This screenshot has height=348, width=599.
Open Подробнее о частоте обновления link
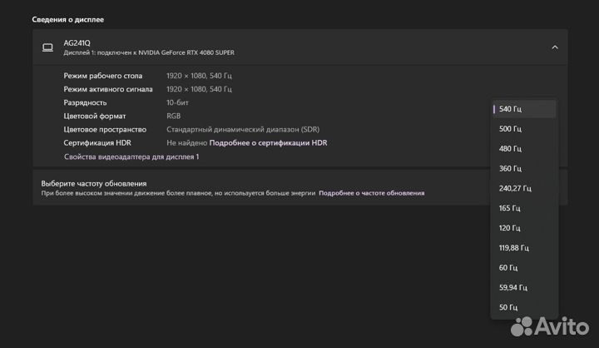pyautogui.click(x=371, y=193)
